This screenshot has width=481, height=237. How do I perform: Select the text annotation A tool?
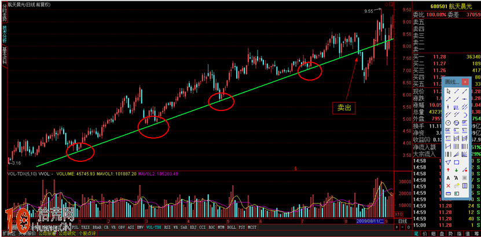pyautogui.click(x=448, y=177)
